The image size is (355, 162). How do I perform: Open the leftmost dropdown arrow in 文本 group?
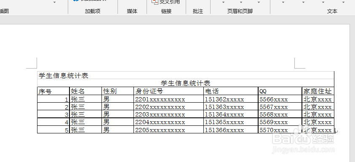[283, 2]
